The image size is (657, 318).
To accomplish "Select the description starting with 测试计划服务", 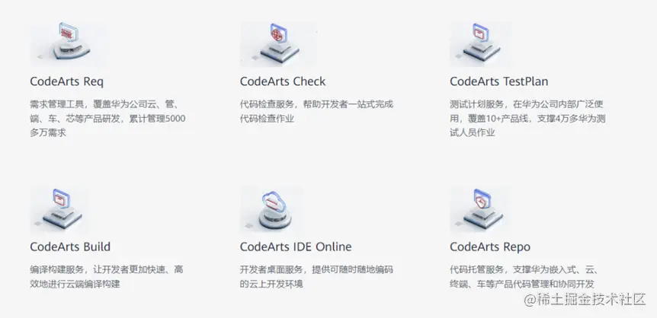I will 527,119.
